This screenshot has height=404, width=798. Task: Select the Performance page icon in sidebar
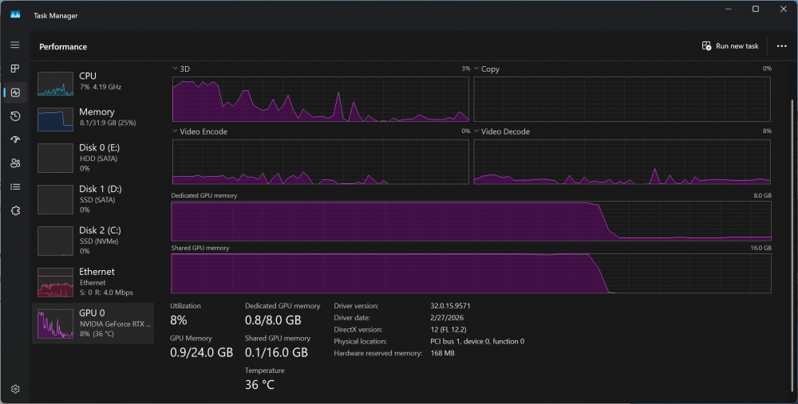(x=14, y=92)
